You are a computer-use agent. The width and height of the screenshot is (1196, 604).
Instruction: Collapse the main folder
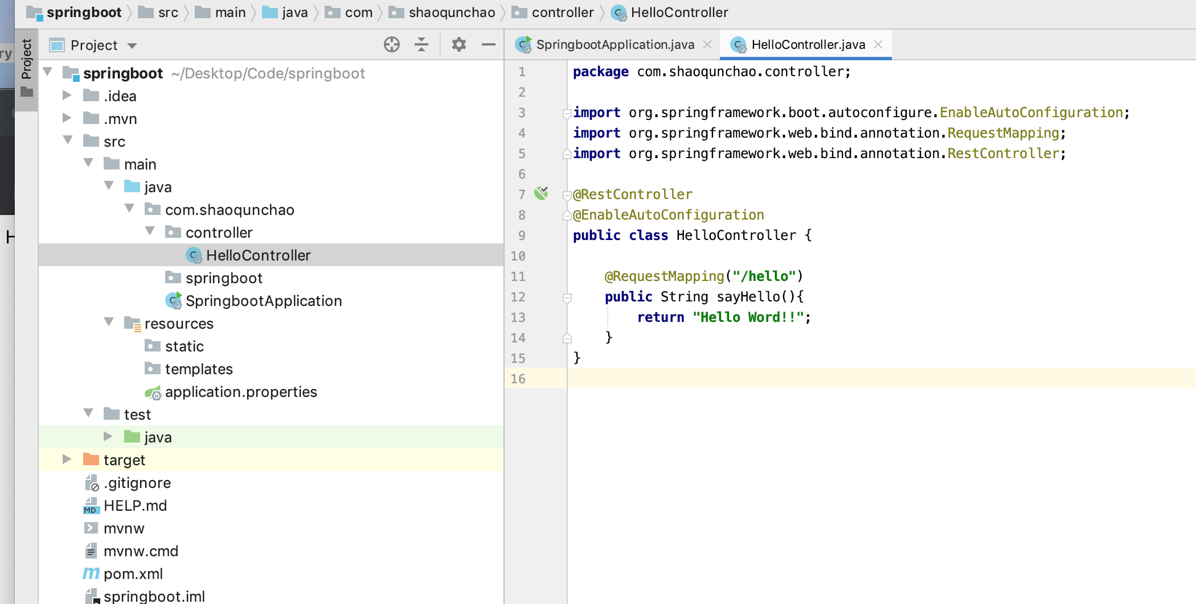[x=88, y=163]
